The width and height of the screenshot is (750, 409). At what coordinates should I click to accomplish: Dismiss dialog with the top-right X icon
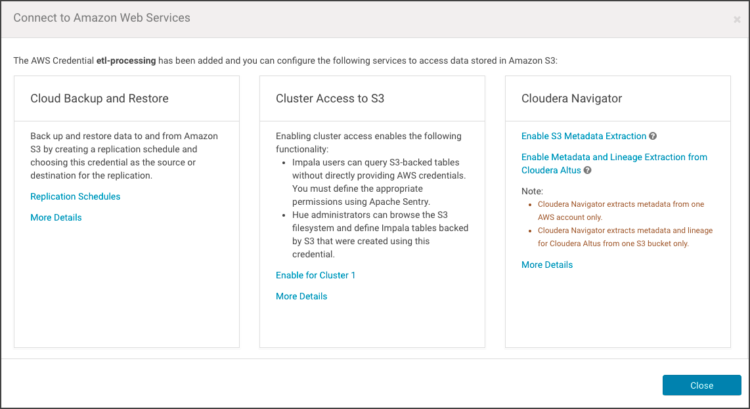[737, 20]
